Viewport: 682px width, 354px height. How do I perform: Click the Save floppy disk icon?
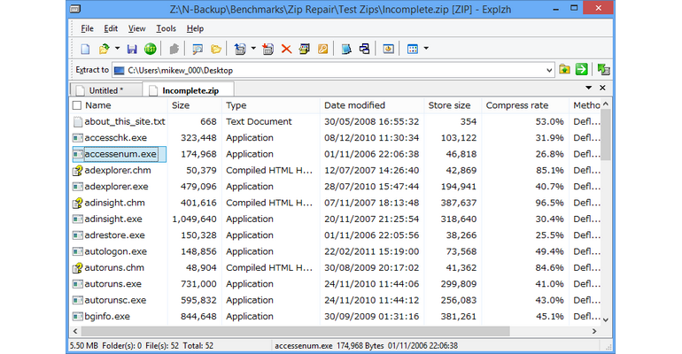click(x=132, y=49)
